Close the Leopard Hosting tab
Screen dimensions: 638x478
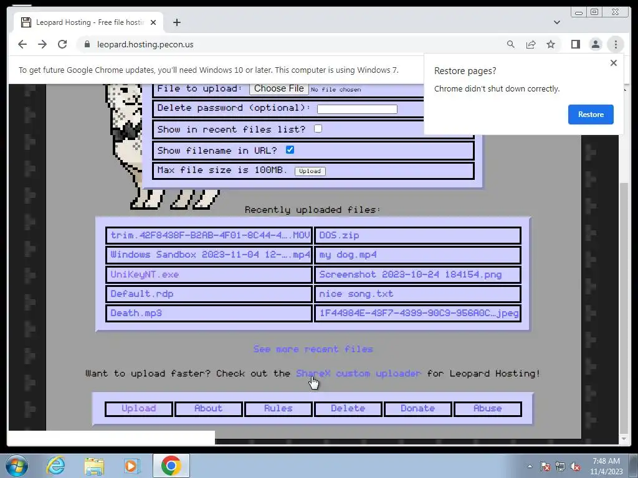click(x=153, y=22)
